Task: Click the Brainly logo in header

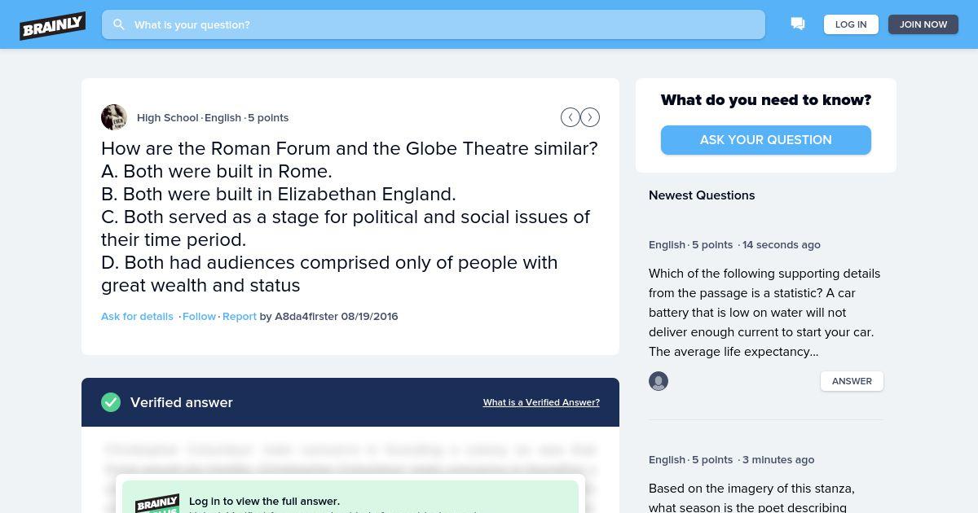Action: pyautogui.click(x=53, y=25)
